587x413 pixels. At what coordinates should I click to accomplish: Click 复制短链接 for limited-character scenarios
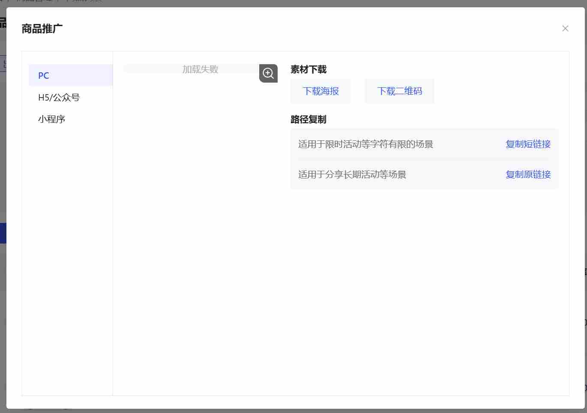point(528,144)
